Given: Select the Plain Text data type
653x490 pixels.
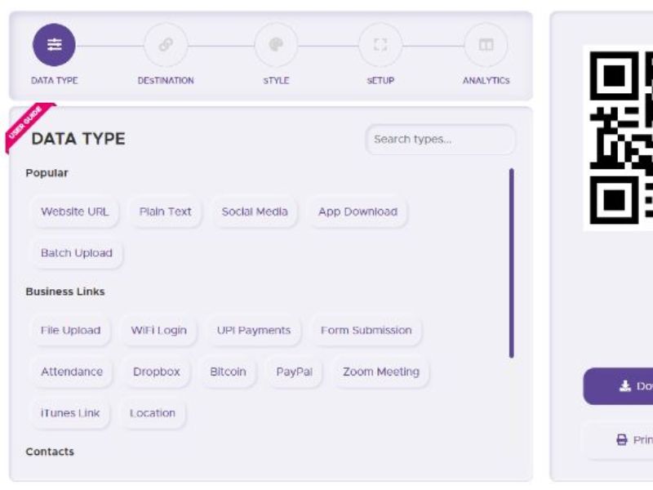Looking at the screenshot, I should 165,212.
